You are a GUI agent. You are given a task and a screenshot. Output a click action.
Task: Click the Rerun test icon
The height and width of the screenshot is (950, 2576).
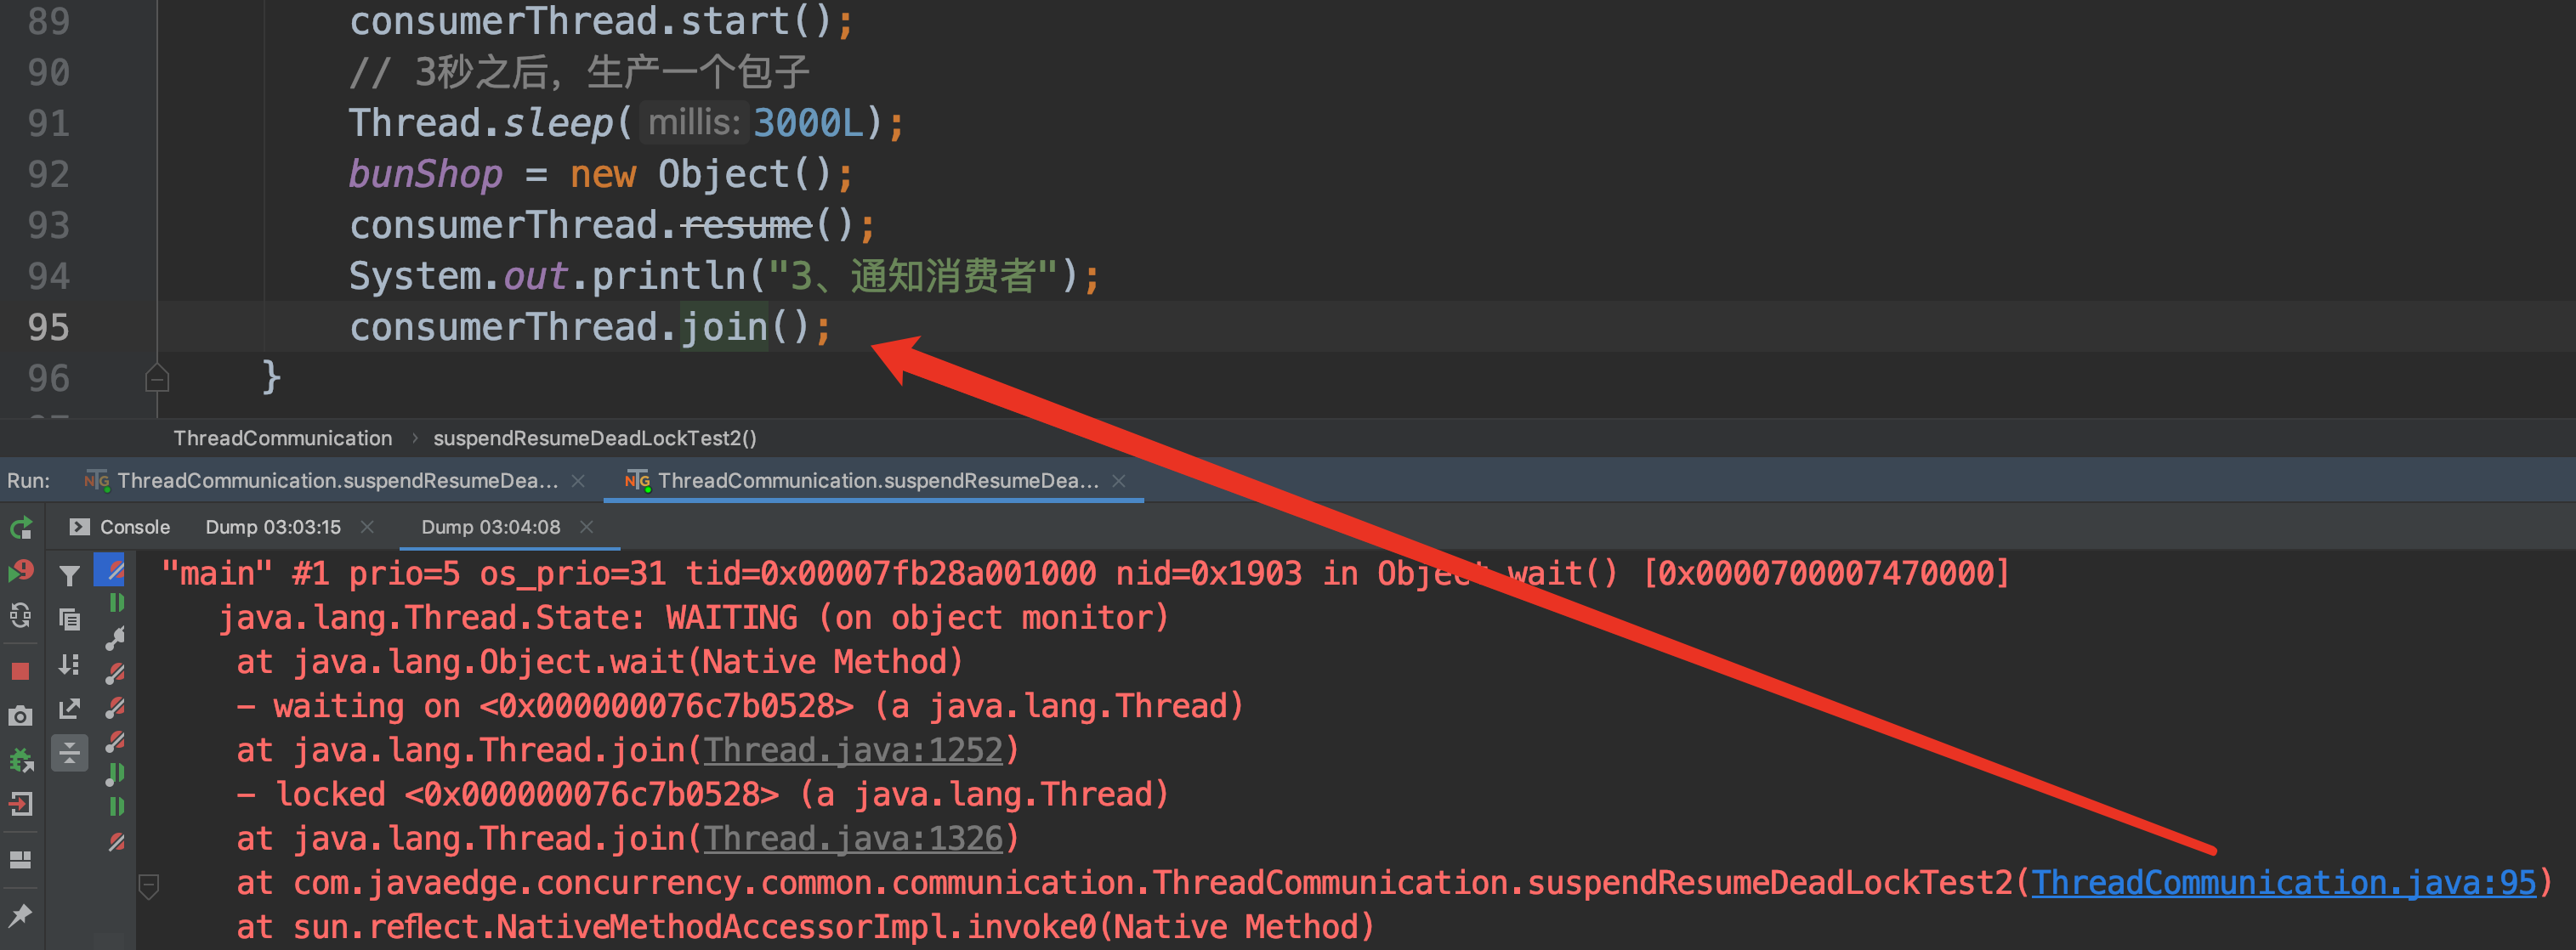click(x=21, y=527)
